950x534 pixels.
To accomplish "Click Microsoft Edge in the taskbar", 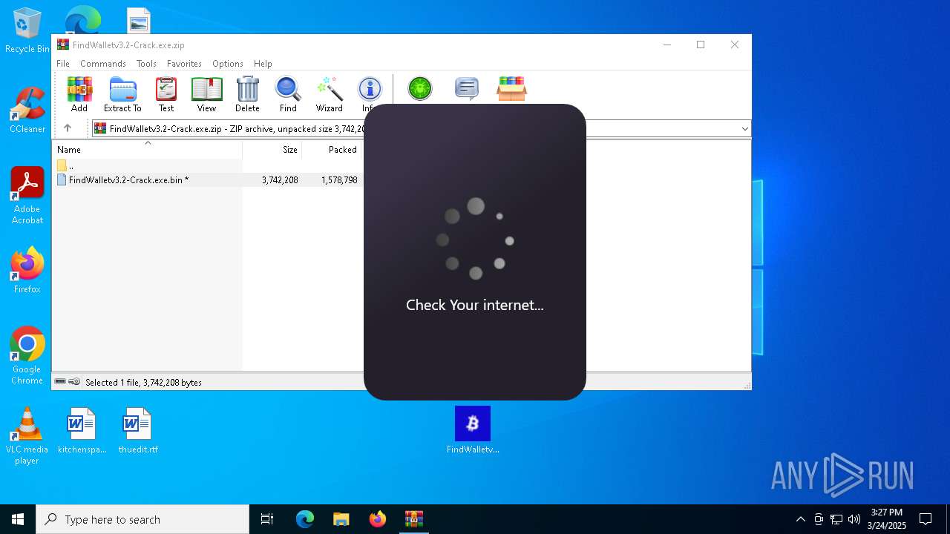I will pos(305,519).
